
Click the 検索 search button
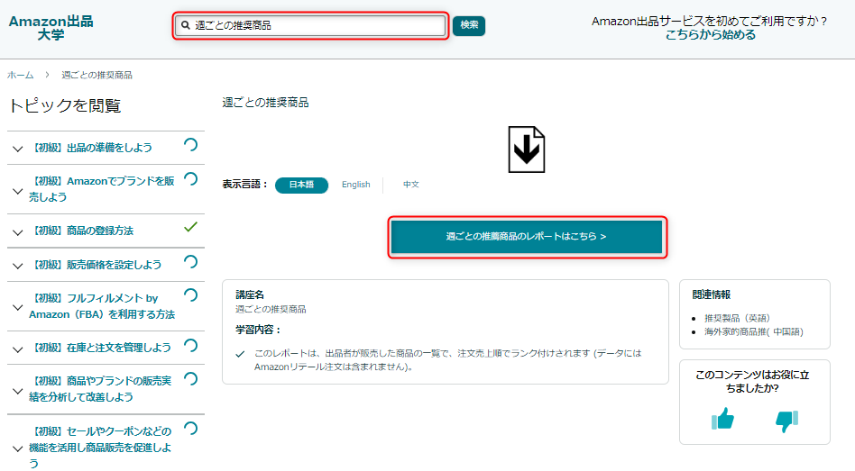[x=469, y=25]
